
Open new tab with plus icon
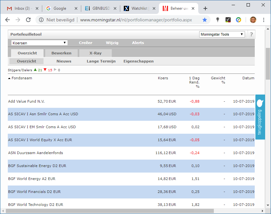tap(205, 8)
